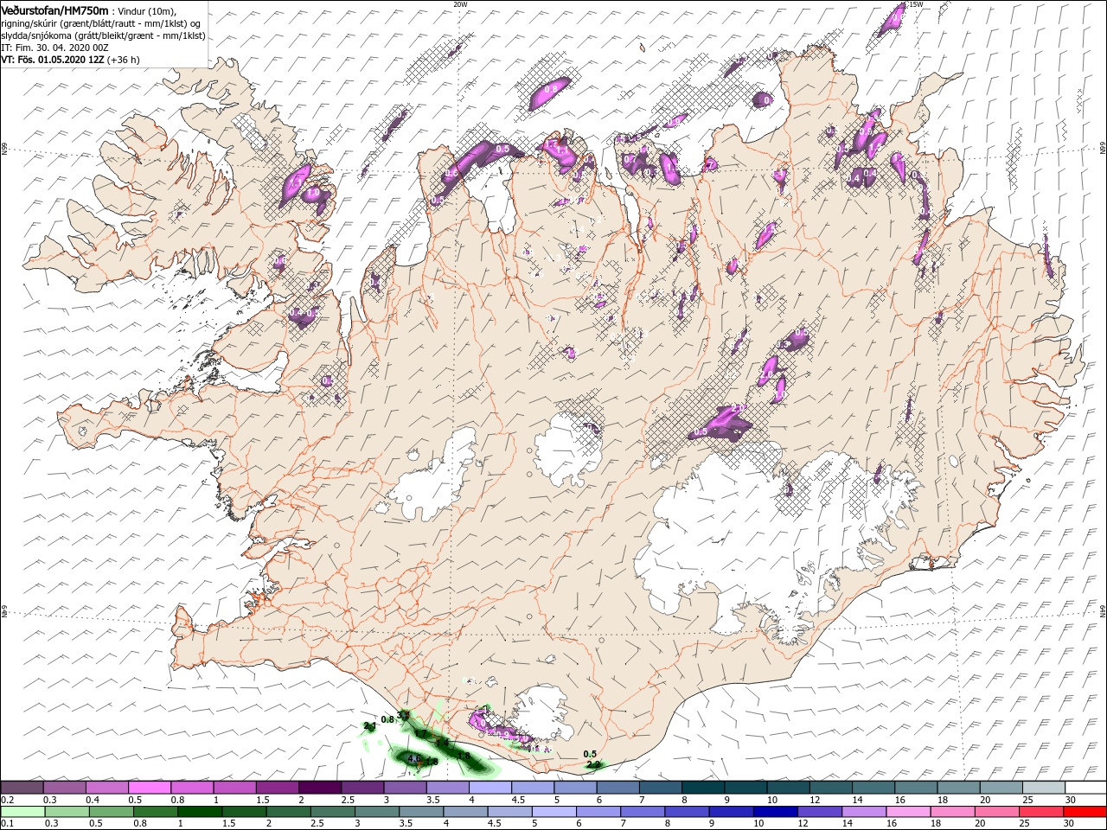The height and width of the screenshot is (830, 1107).
Task: Click the '15W' longitude label
Action: click(x=916, y=4)
